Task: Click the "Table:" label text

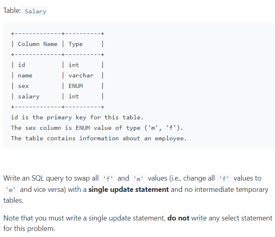Action: click(12, 11)
